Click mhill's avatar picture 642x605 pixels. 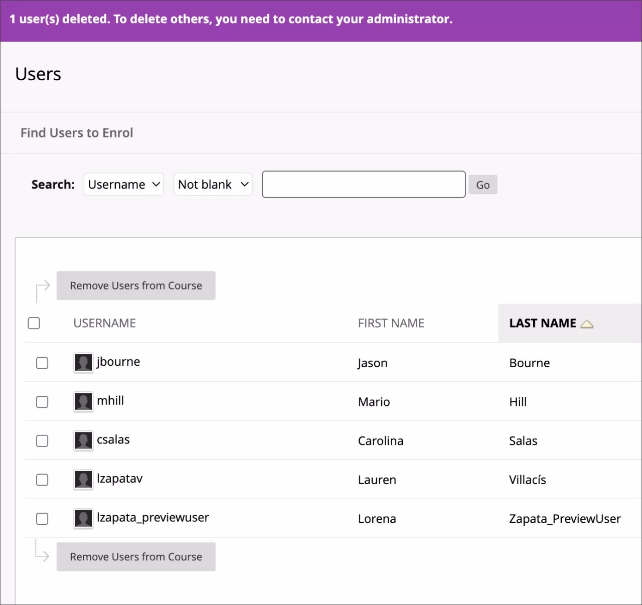pyautogui.click(x=83, y=401)
